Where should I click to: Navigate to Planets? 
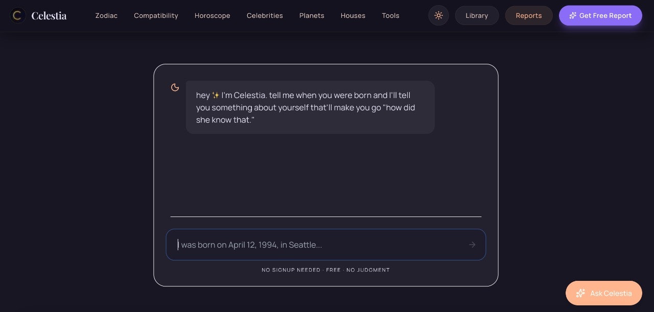coord(312,16)
